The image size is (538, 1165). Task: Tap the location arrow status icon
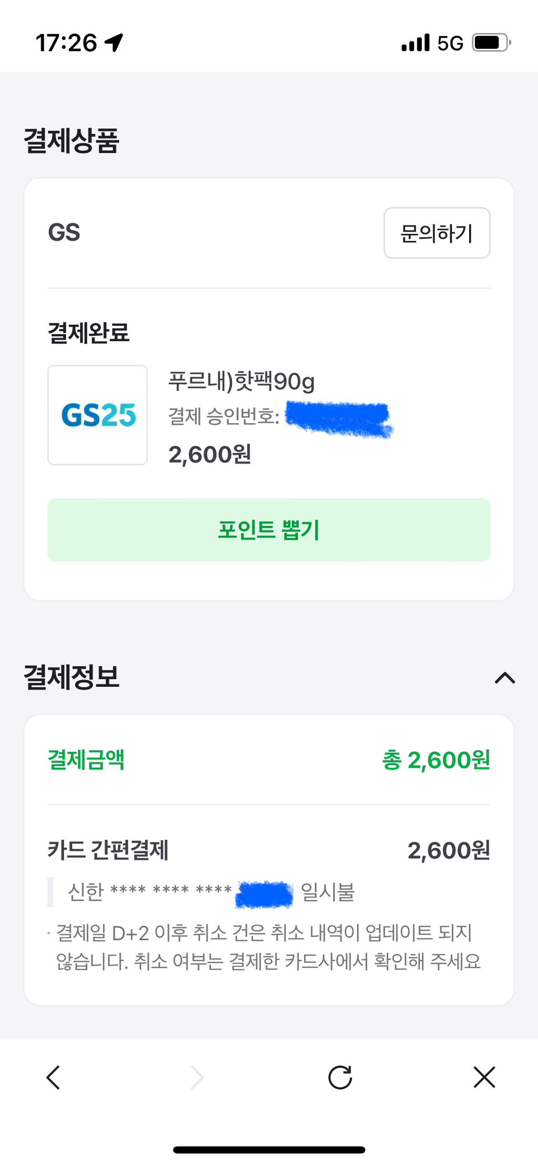click(x=113, y=43)
